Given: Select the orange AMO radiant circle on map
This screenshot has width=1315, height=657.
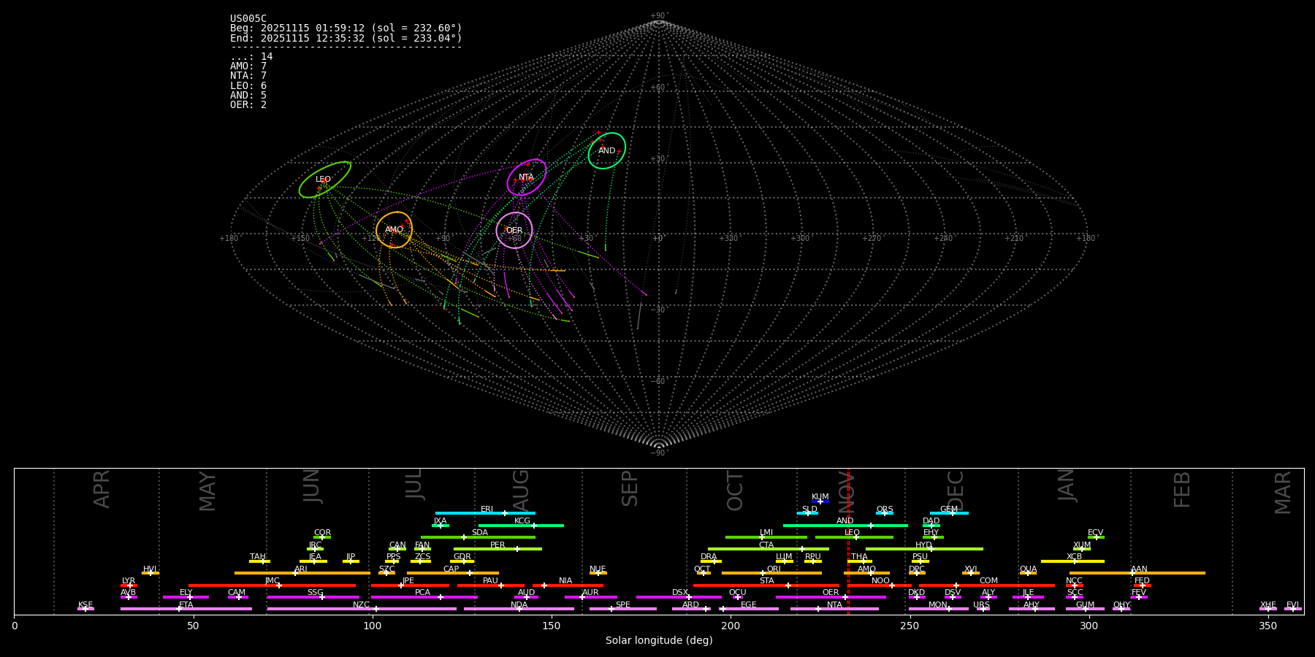Looking at the screenshot, I should (394, 230).
